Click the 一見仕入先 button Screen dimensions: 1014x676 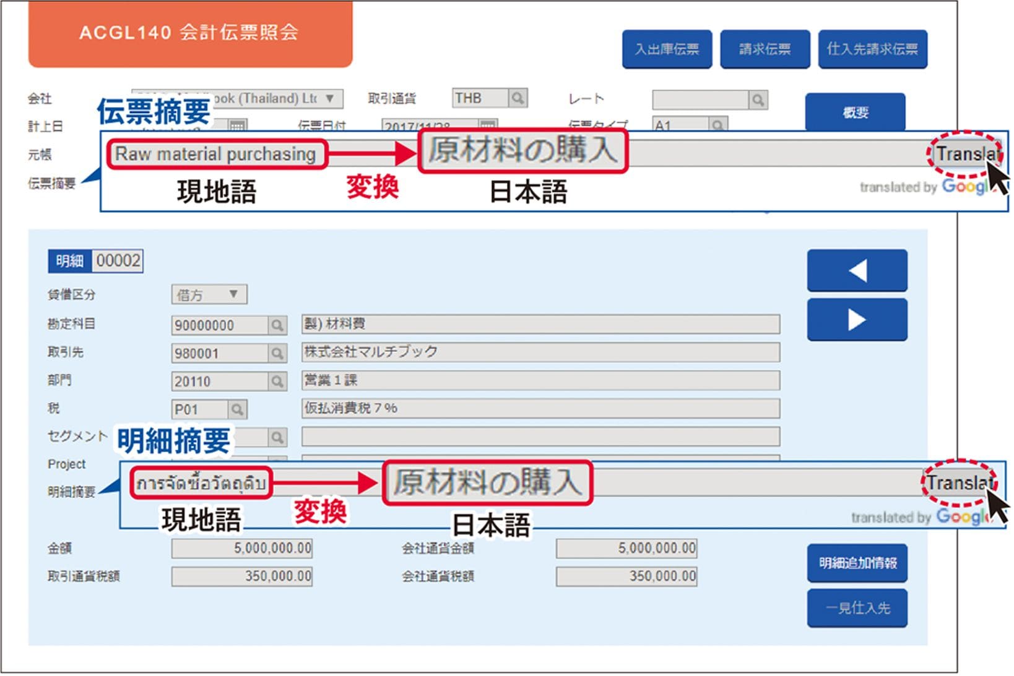857,608
